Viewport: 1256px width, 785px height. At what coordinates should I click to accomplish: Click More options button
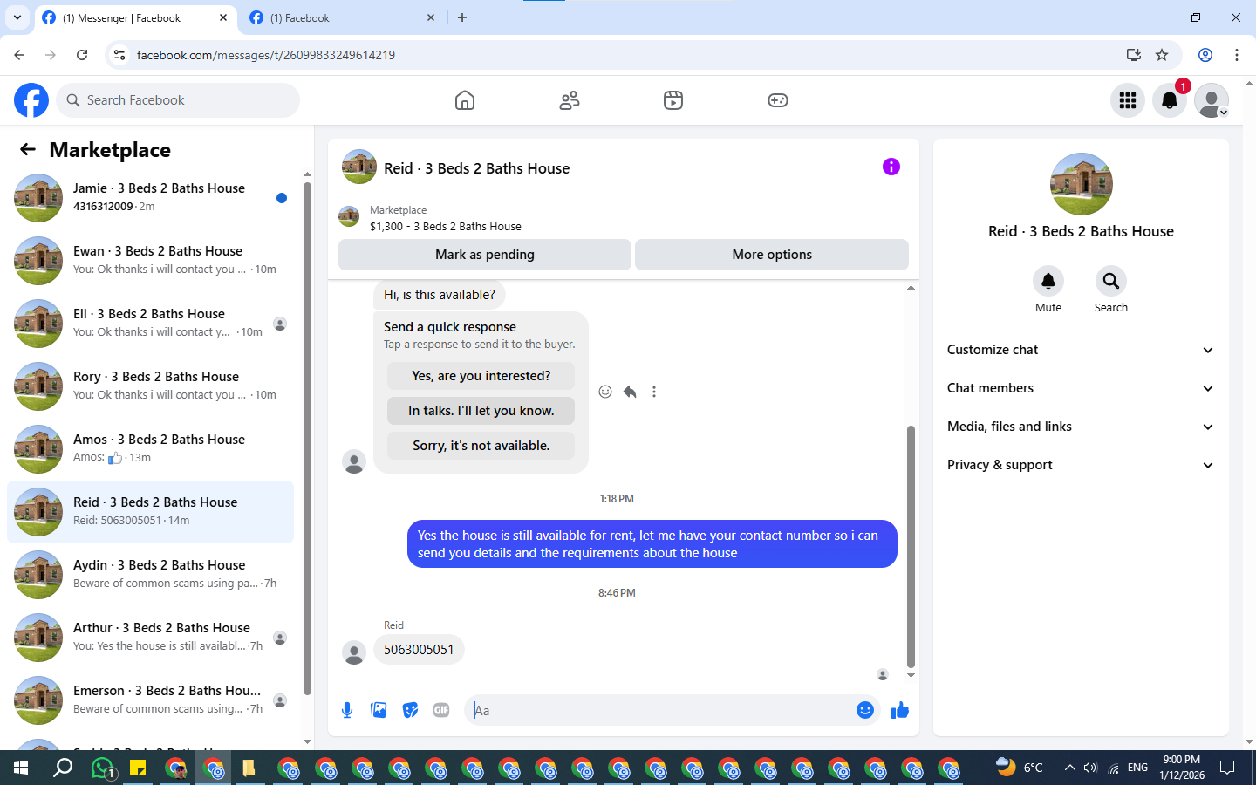(x=772, y=255)
